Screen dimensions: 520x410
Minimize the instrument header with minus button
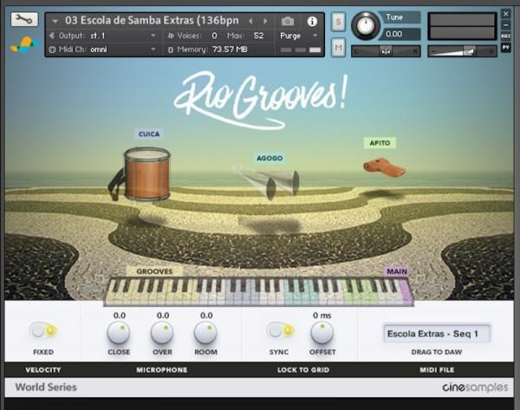[x=506, y=25]
